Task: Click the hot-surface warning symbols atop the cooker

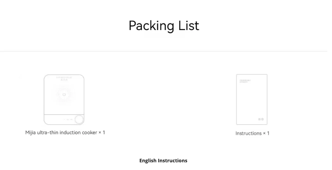Action: pyautogui.click(x=64, y=80)
